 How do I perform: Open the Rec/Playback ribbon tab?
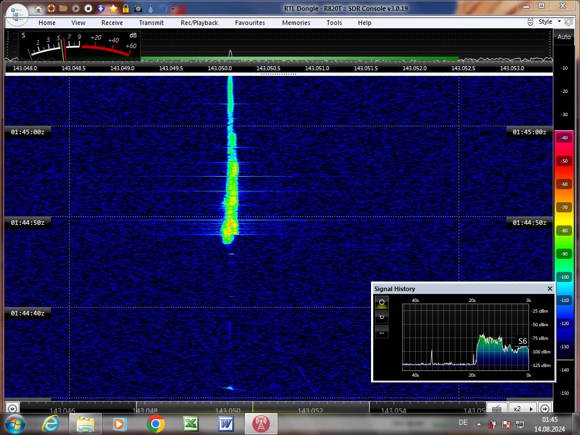pyautogui.click(x=199, y=23)
